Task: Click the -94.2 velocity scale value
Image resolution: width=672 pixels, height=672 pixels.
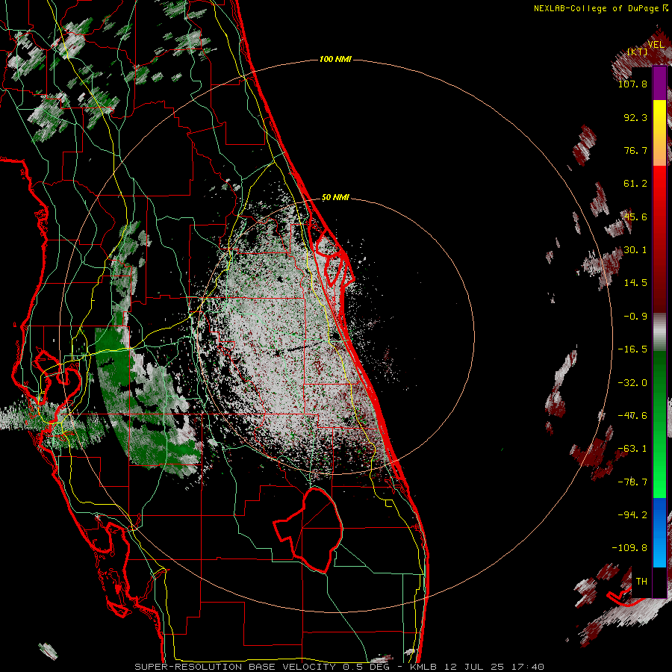Action: point(632,515)
